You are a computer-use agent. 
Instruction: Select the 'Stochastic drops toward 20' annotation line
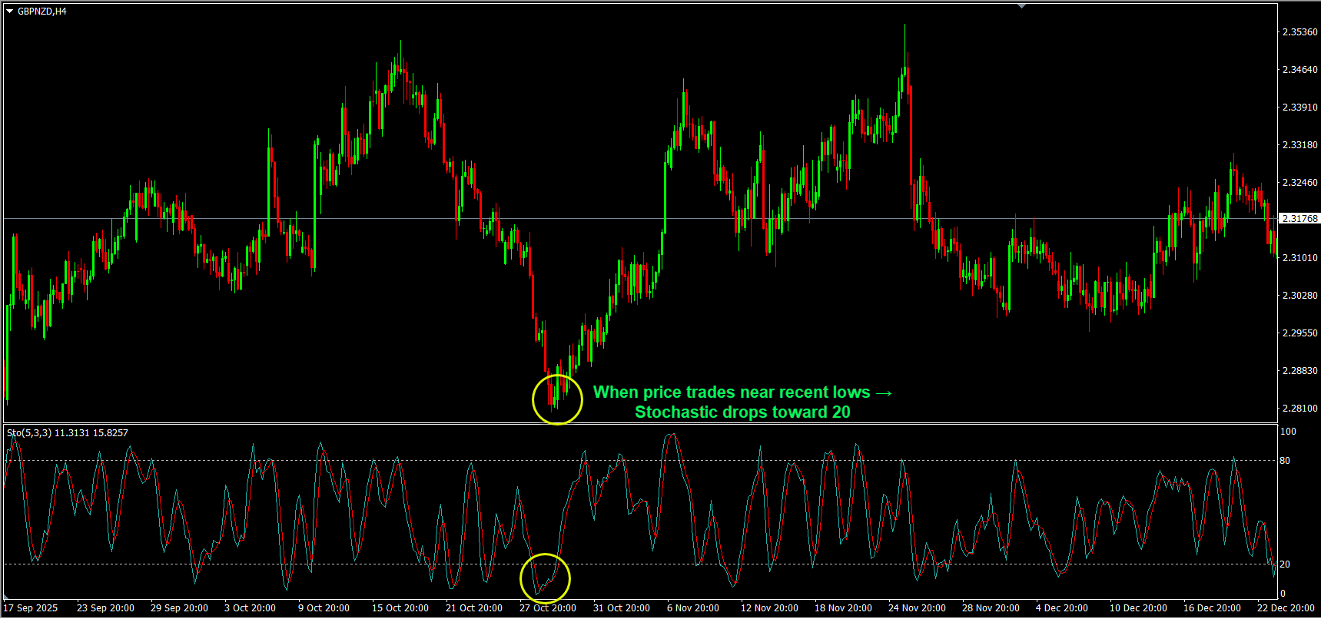[742, 412]
